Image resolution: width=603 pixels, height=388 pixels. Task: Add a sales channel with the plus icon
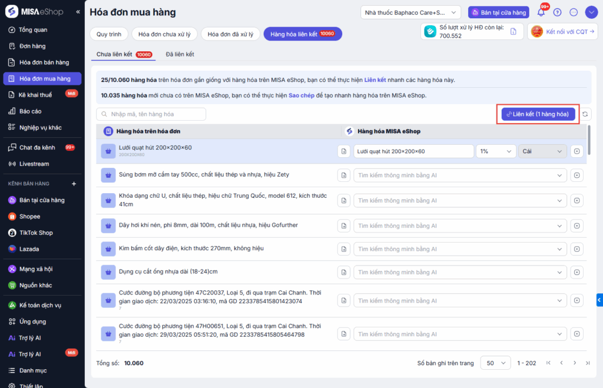[74, 184]
